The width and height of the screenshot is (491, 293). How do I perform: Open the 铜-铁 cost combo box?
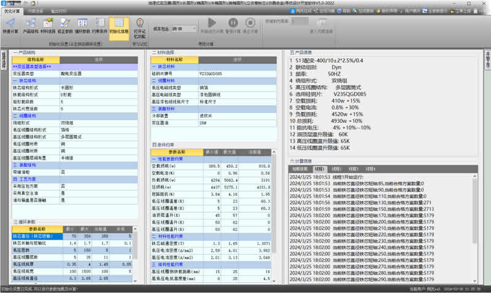pos(184,29)
